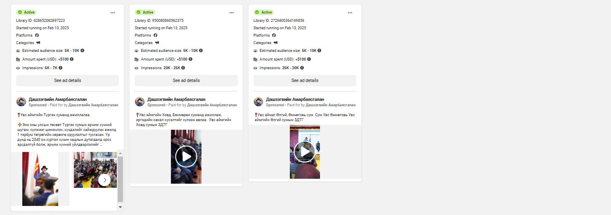The width and height of the screenshot is (611, 215).
Task: Click the info icon beside the second ad's amount spent <$100
Action: coord(190,59)
